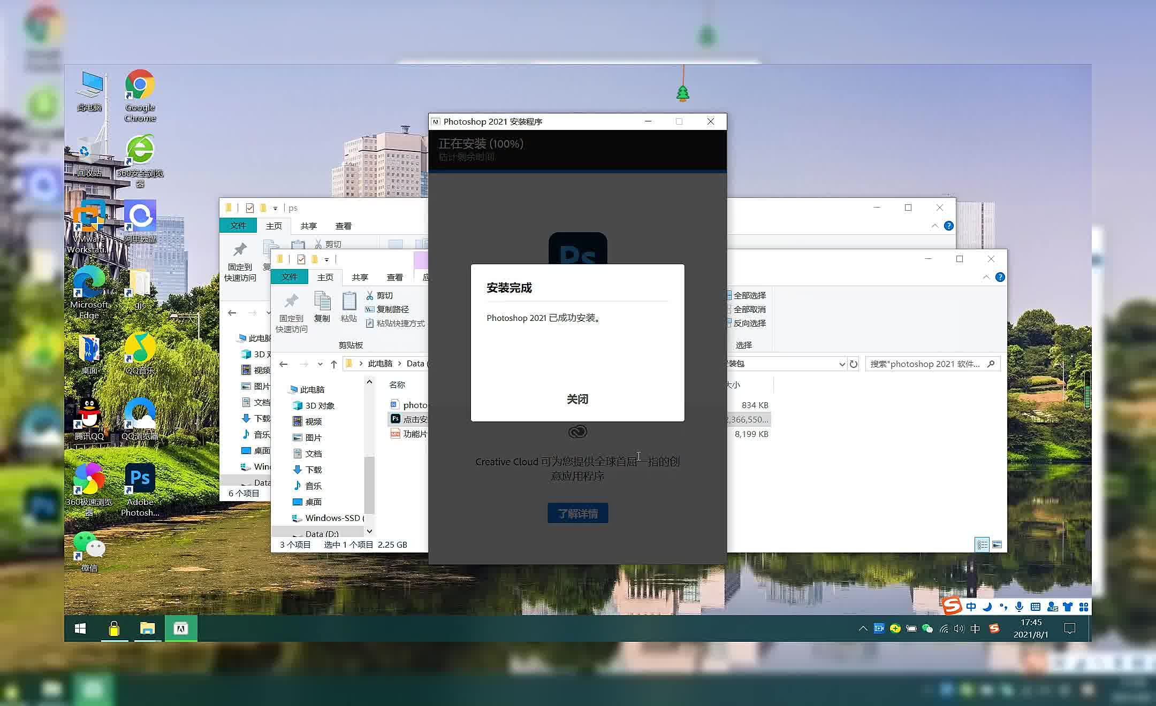Show hidden system tray icons

[x=863, y=628]
